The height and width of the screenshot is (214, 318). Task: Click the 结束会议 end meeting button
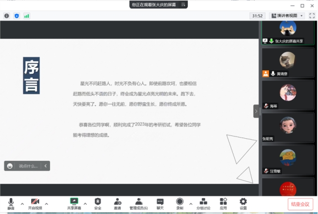301,204
